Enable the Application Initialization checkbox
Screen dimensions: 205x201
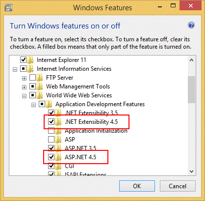point(51,131)
